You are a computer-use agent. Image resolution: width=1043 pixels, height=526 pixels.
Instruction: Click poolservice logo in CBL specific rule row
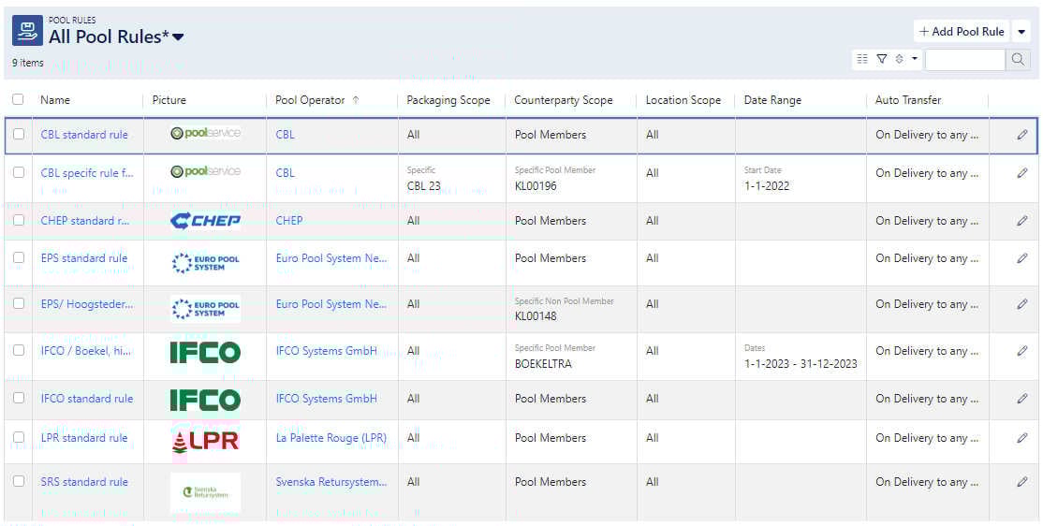click(x=206, y=171)
